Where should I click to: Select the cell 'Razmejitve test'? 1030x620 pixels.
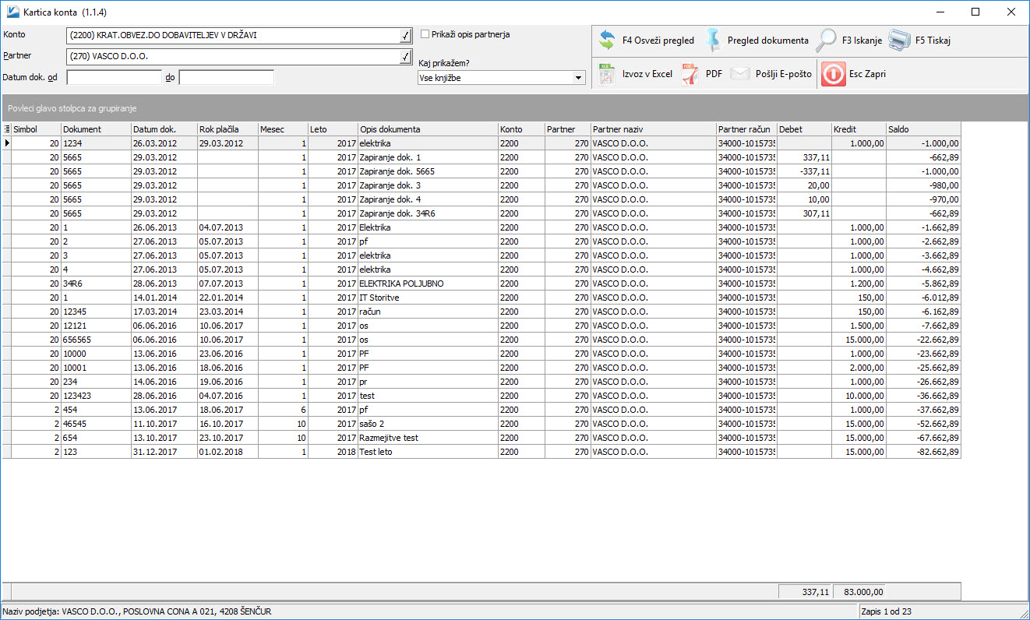point(428,438)
